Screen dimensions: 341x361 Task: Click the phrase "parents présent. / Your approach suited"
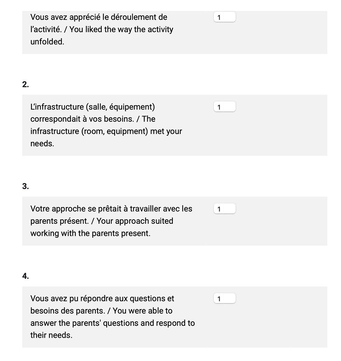point(102,221)
